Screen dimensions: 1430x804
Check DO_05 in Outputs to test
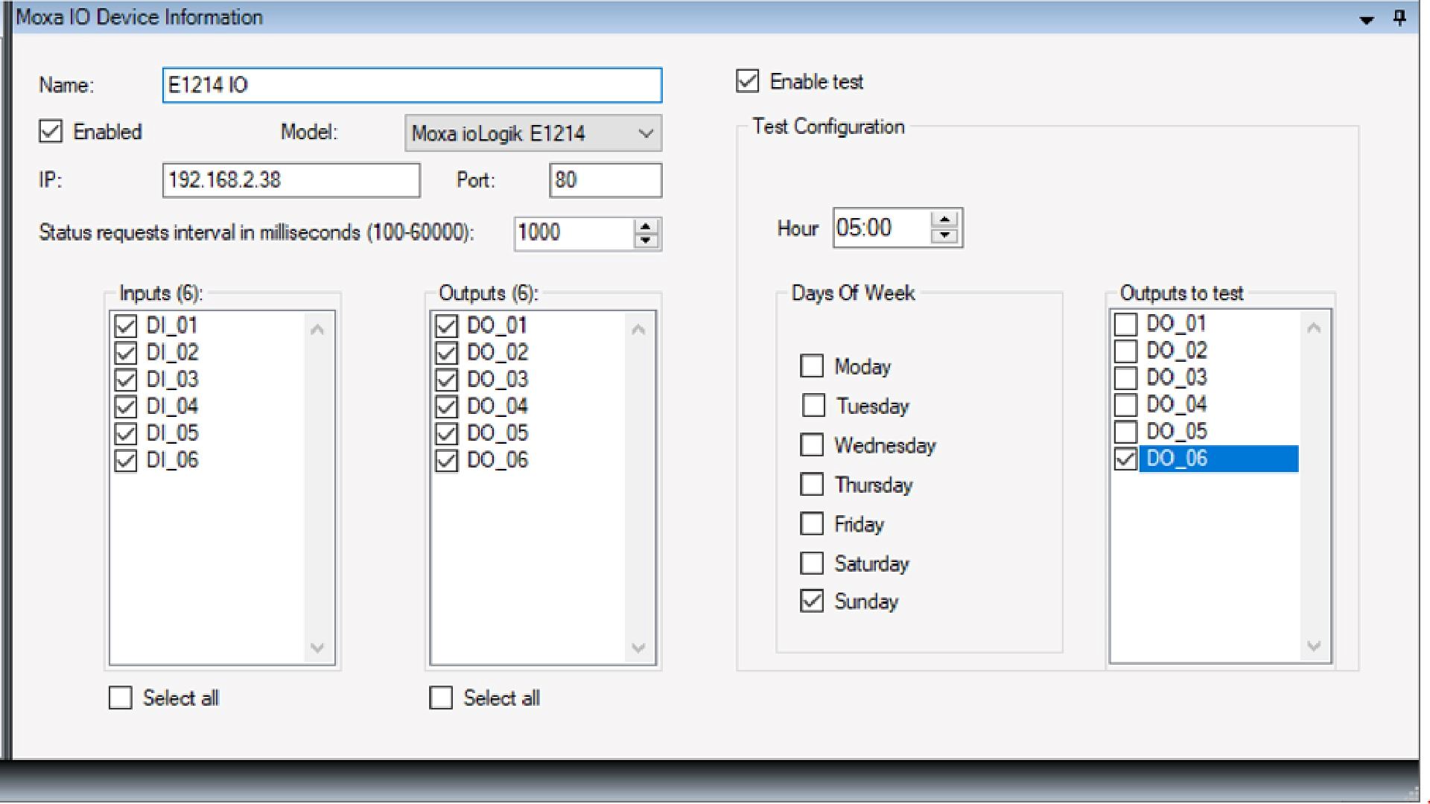pyautogui.click(x=1125, y=432)
